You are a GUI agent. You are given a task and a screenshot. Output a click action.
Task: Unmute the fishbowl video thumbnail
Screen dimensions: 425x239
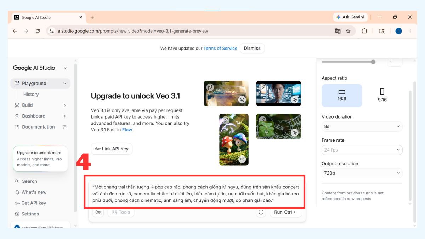[242, 100]
